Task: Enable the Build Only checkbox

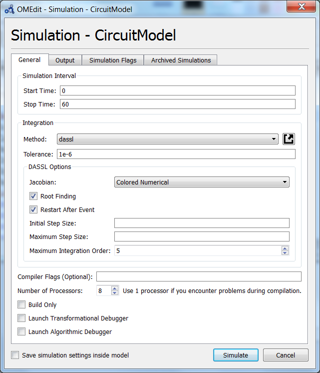Action: click(21, 304)
